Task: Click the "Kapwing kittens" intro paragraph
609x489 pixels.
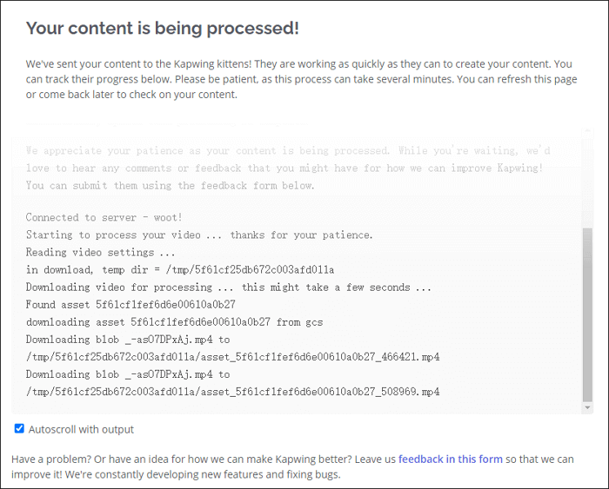Action: 296,79
